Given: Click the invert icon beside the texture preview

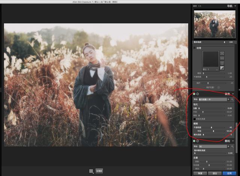Looking at the screenshot, I should [x=222, y=68].
